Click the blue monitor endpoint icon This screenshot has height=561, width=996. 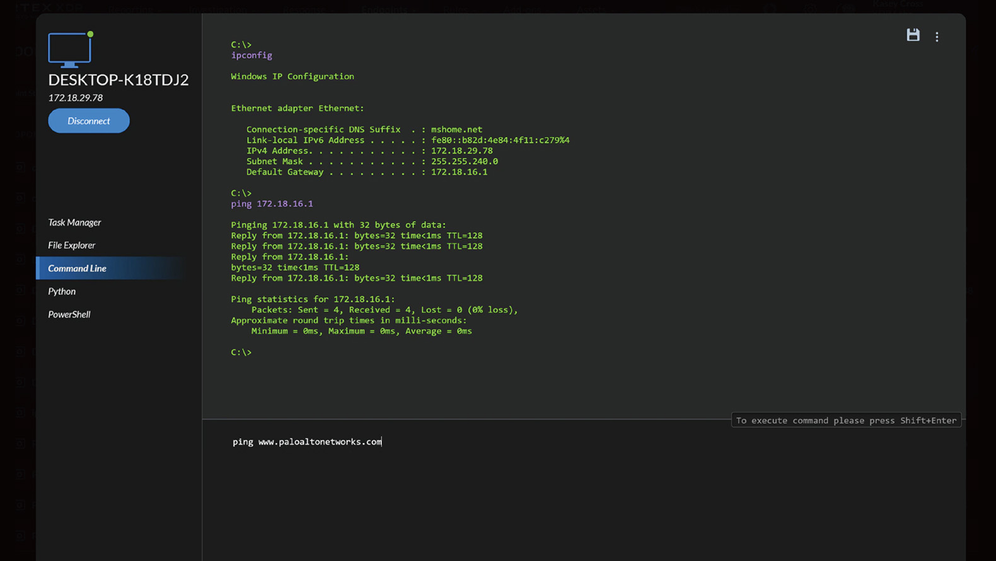pyautogui.click(x=69, y=50)
